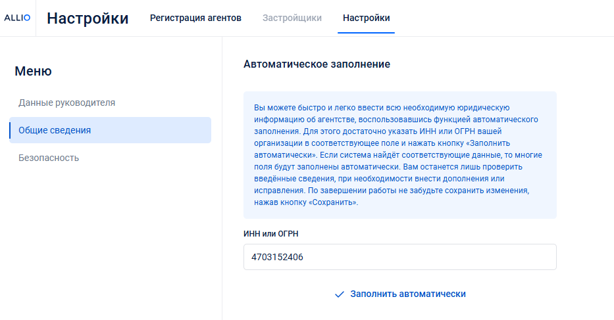Open the Застройщики tab
This screenshot has width=614, height=320.
click(x=292, y=18)
